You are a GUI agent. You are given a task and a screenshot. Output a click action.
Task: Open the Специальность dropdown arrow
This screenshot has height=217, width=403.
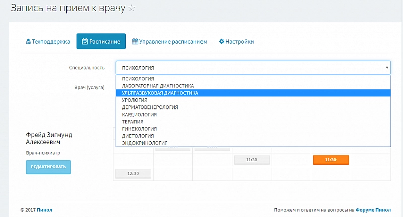(387, 67)
